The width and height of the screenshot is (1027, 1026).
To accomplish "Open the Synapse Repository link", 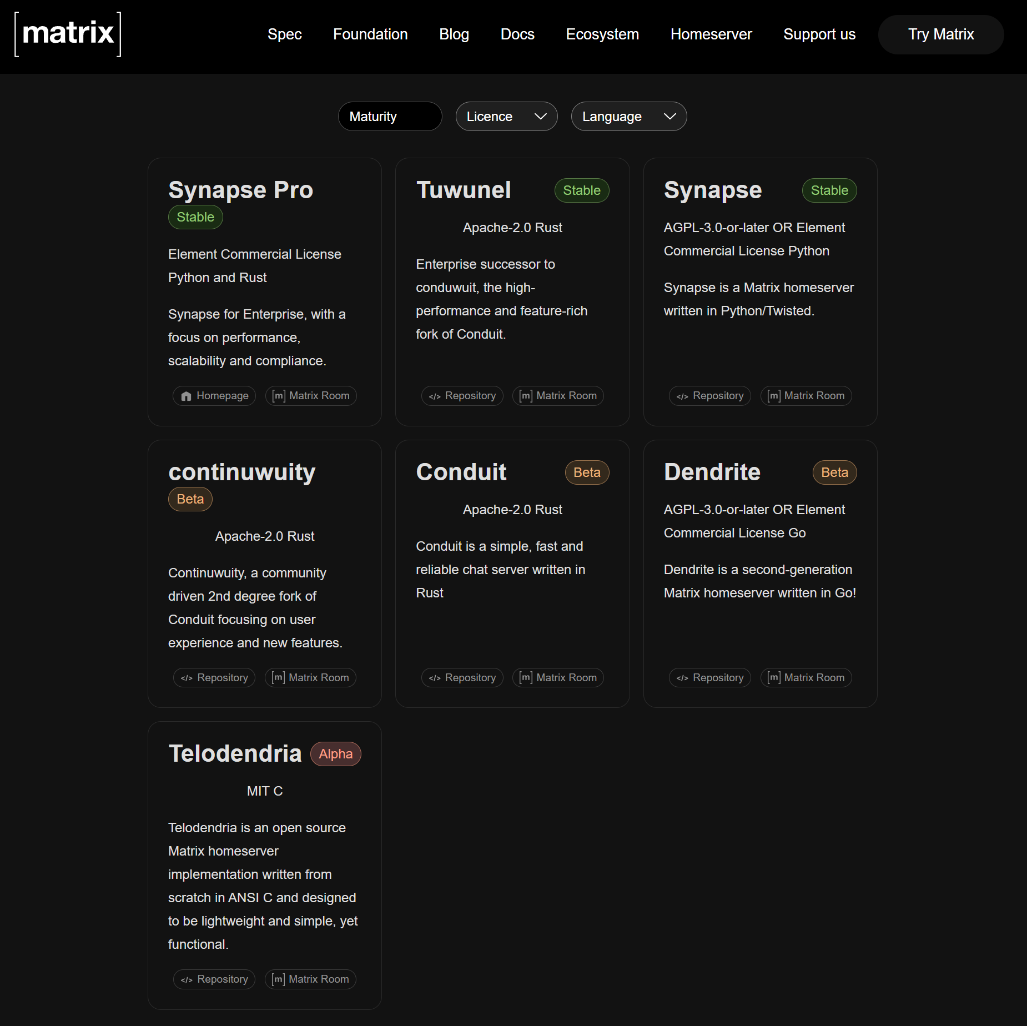I will tap(710, 396).
